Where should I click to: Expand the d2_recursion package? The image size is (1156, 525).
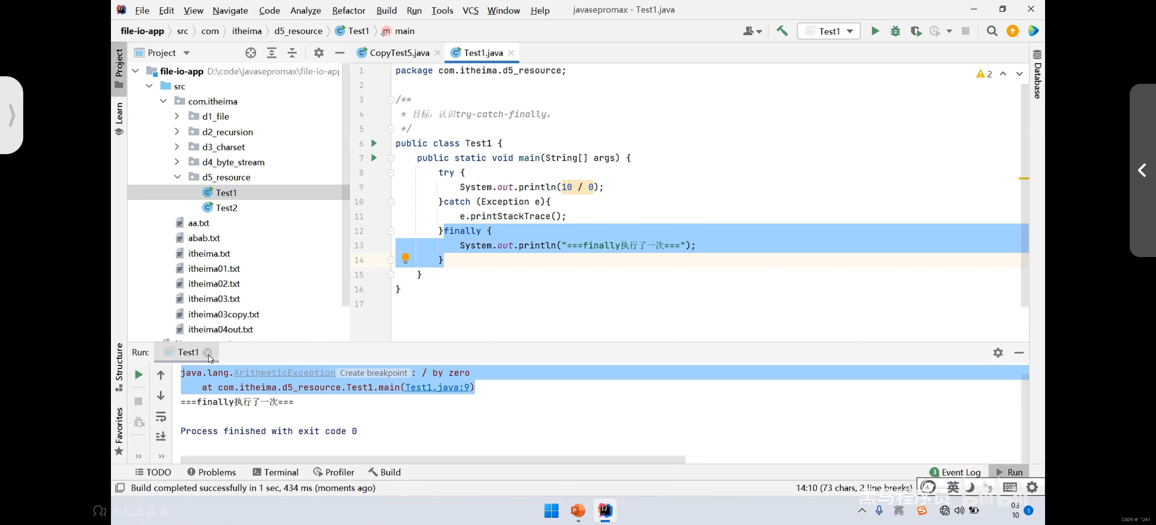pos(177,132)
